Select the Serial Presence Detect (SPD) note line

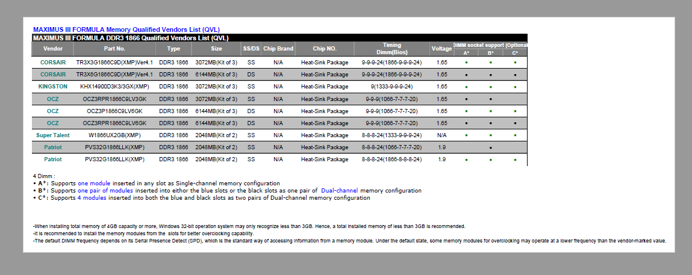(349, 241)
